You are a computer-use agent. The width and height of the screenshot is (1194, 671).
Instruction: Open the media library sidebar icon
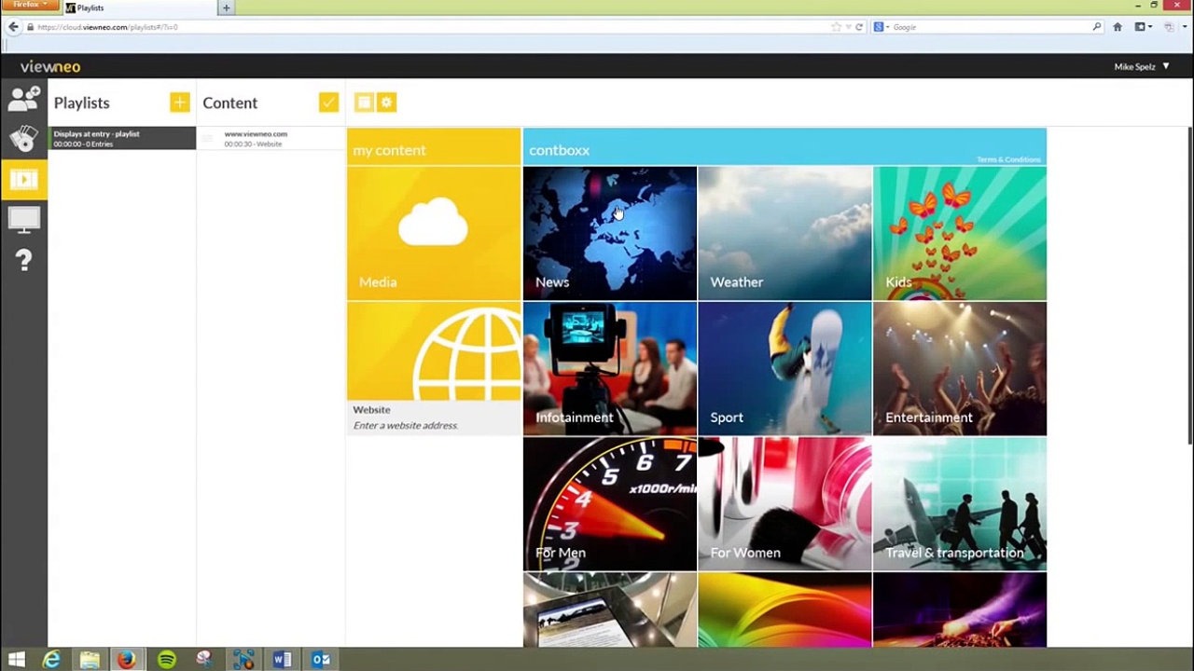coord(23,138)
